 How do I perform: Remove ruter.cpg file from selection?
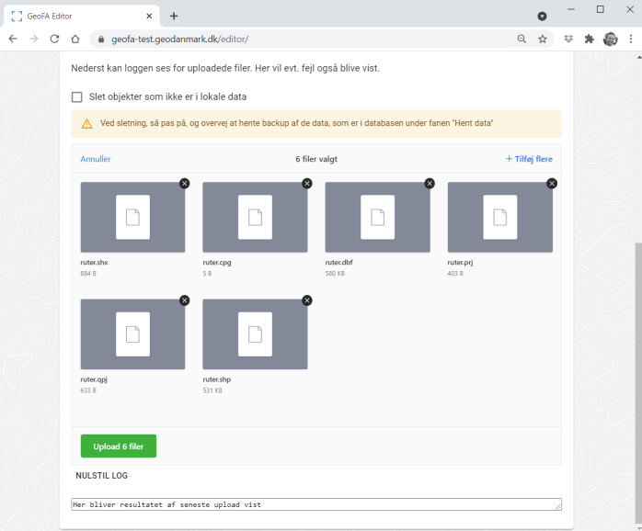(x=306, y=183)
